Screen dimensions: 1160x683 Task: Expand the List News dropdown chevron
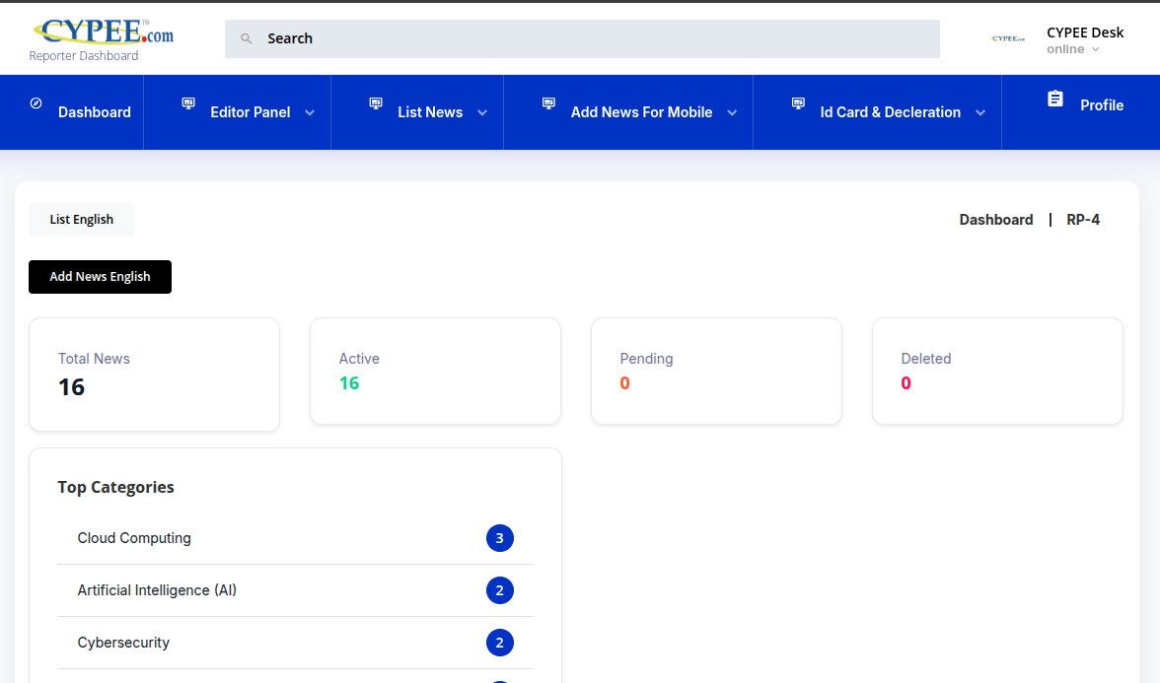(x=482, y=113)
